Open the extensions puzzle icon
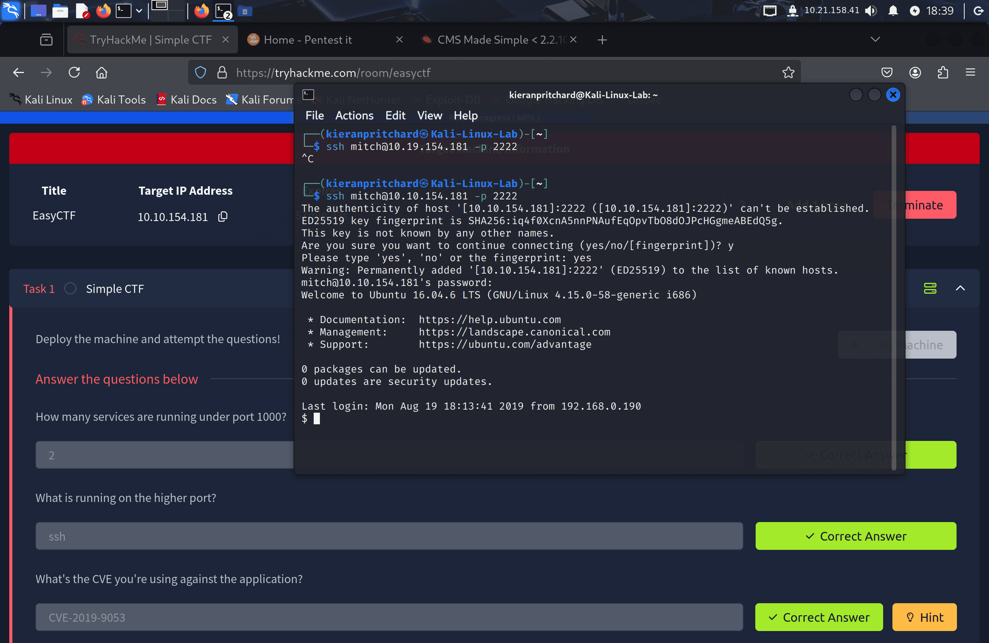989x643 pixels. pyautogui.click(x=943, y=73)
